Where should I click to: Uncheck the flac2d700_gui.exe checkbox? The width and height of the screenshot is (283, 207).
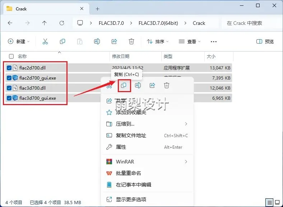[x=9, y=78]
